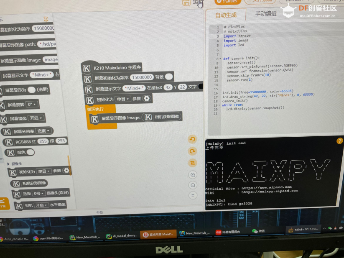Click /sd/pic path field on palette block

pos(47,44)
